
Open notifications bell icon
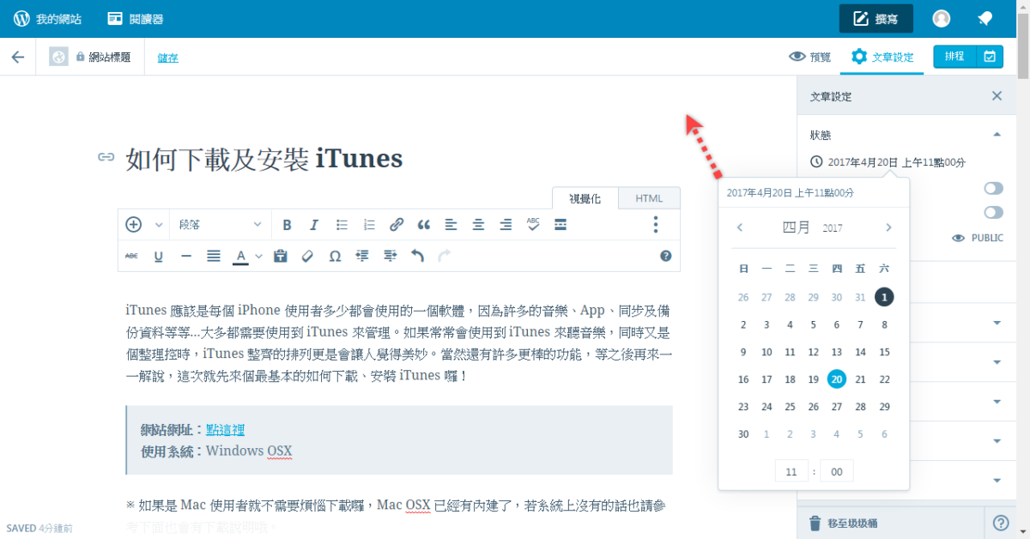coord(985,19)
